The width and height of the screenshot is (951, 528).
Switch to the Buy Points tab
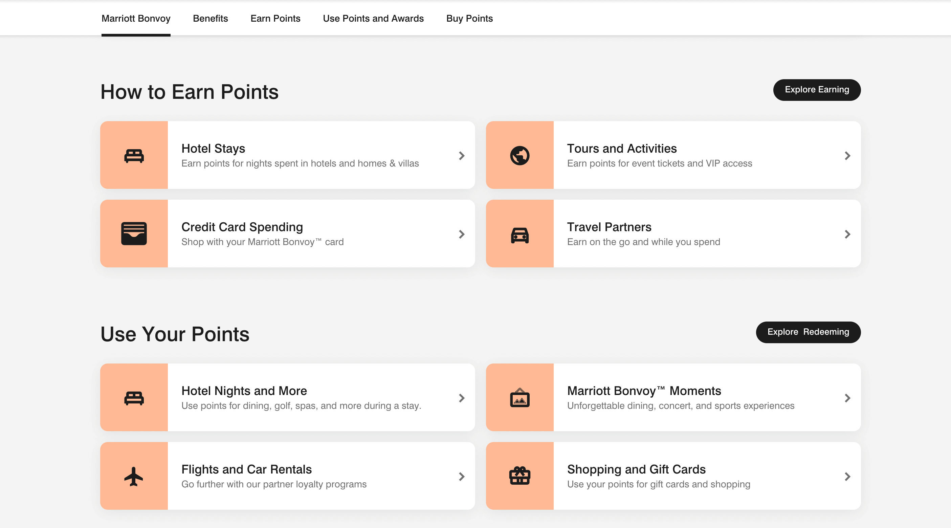470,18
